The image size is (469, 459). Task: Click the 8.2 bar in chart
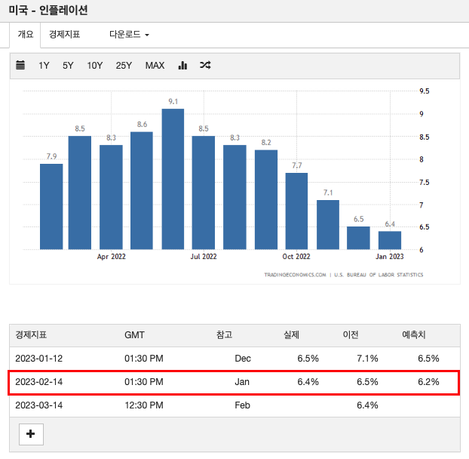point(266,199)
